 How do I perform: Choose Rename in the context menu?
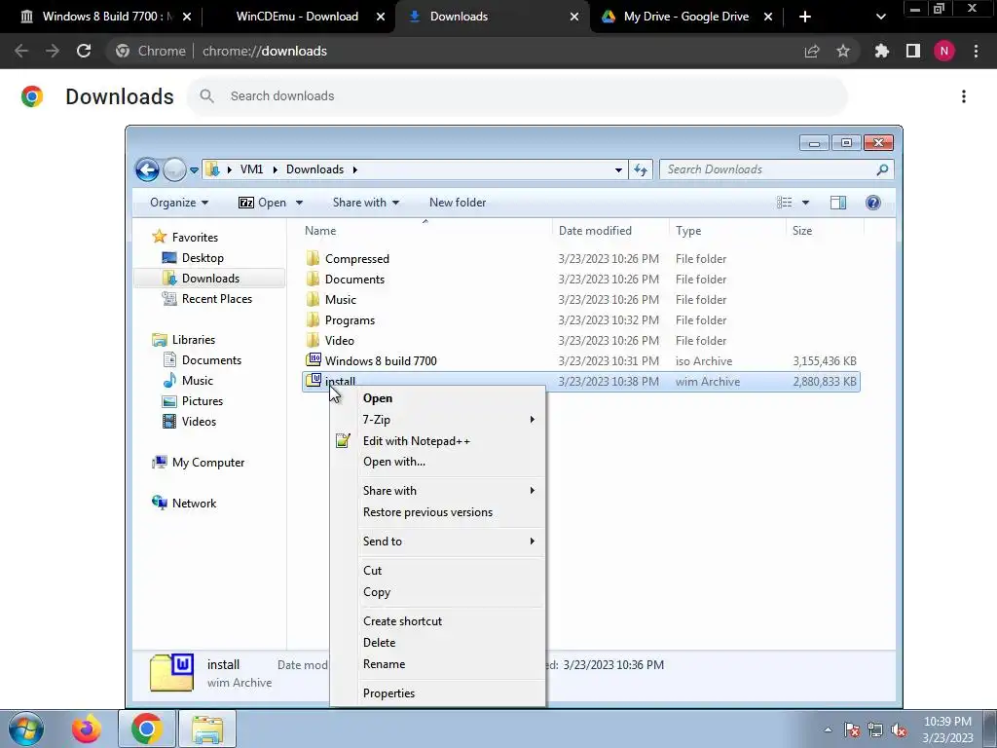pos(437,664)
